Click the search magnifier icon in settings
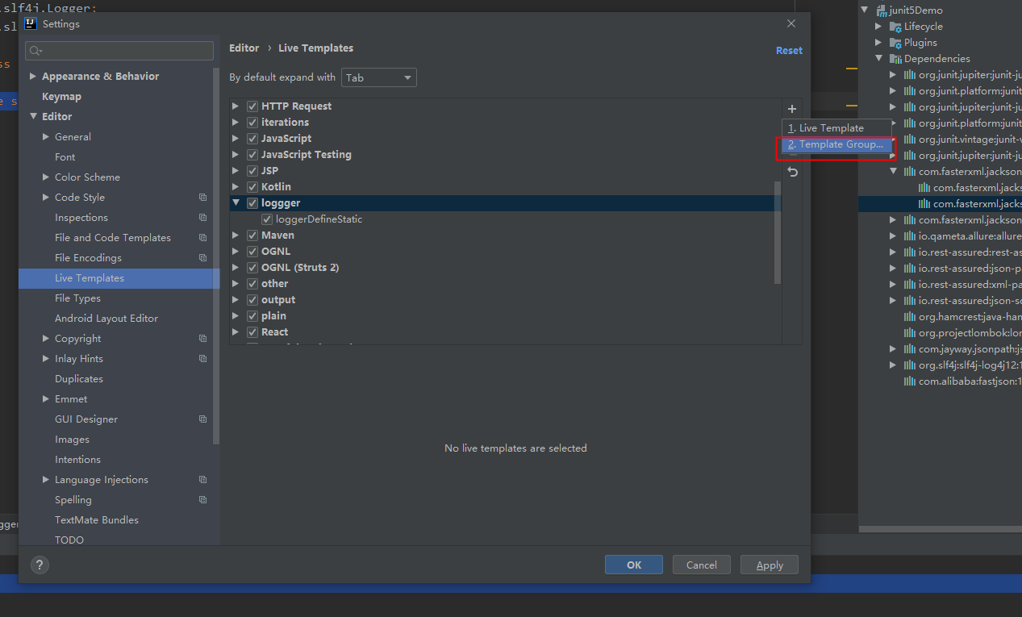This screenshot has width=1022, height=617. click(35, 51)
